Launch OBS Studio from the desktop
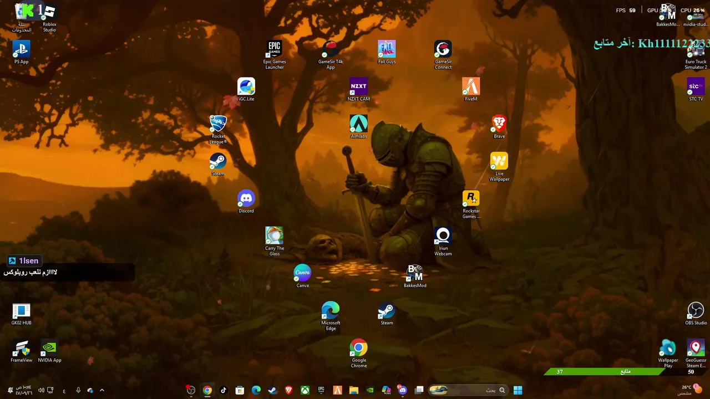This screenshot has height=399, width=710. point(696,314)
